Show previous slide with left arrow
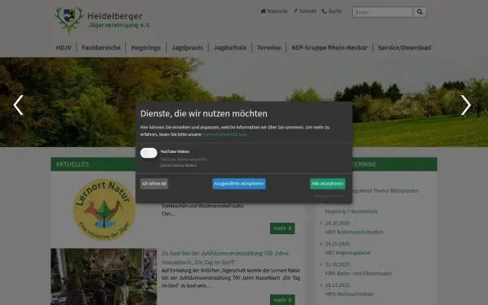 [x=19, y=105]
